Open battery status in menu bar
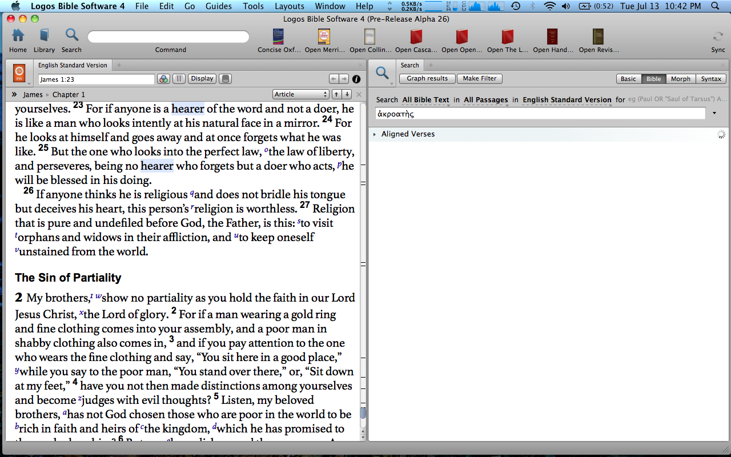Viewport: 731px width, 457px height. [x=595, y=6]
